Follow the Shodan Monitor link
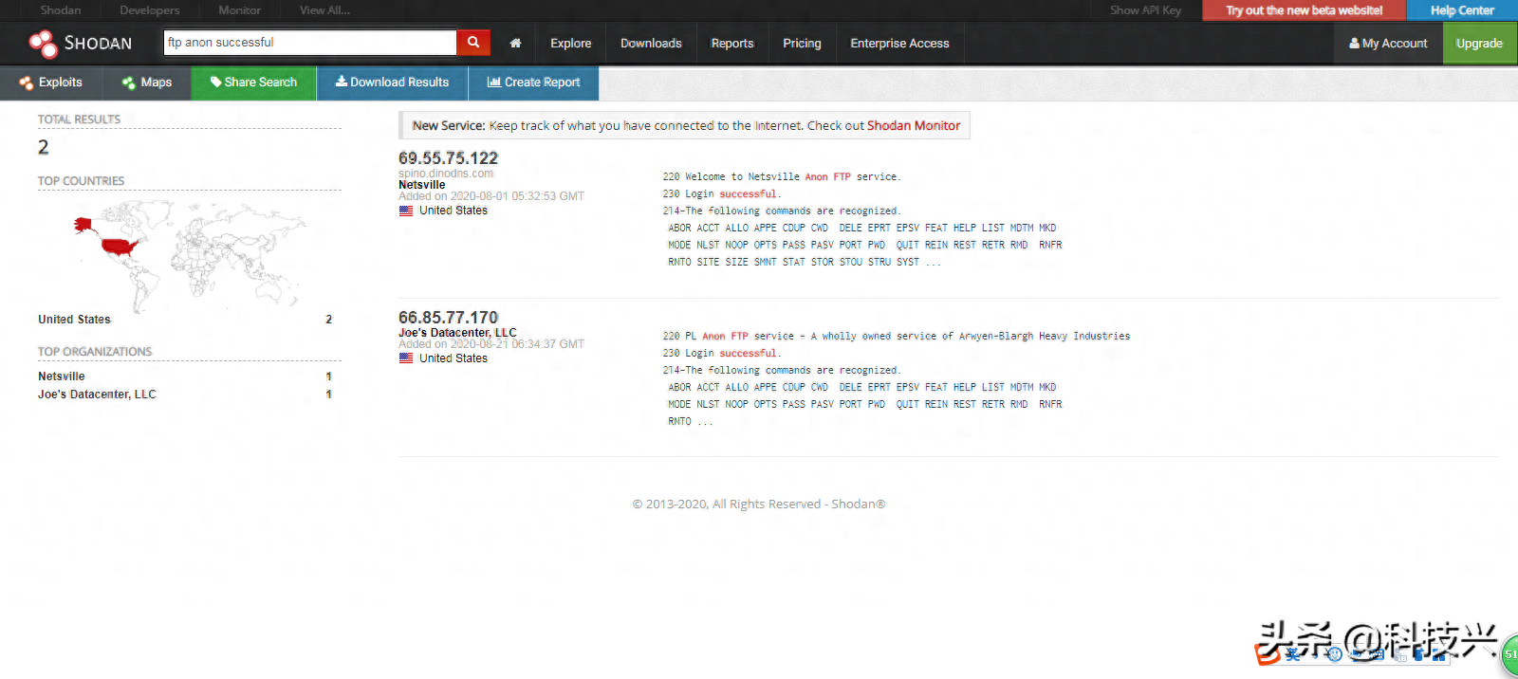 pos(914,125)
